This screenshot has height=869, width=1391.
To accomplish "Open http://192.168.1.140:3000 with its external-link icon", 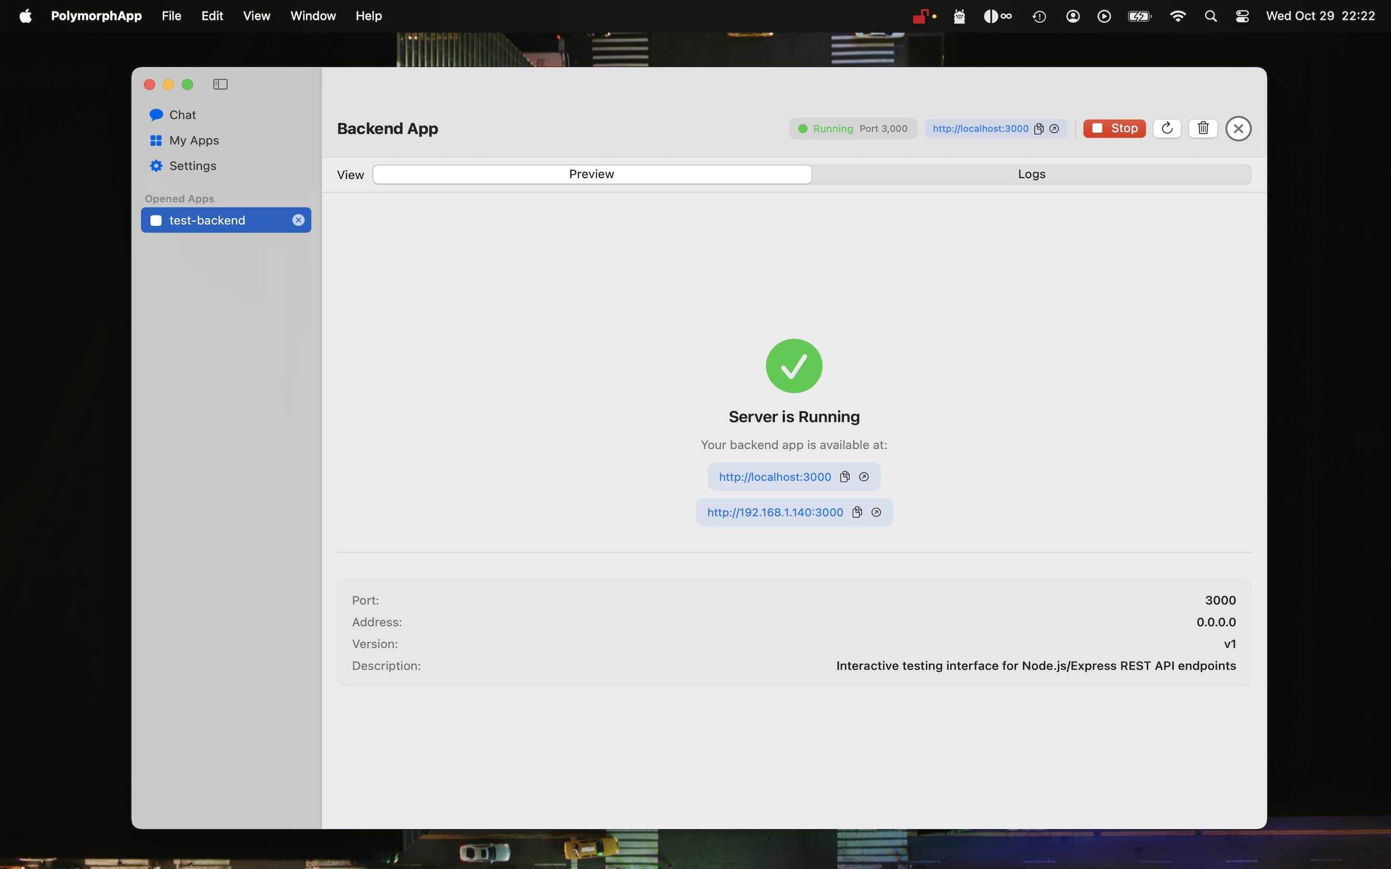I will [x=875, y=512].
